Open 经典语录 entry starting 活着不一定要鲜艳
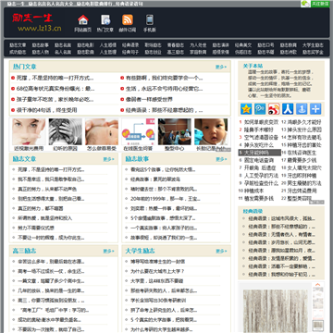The height and width of the screenshot is (333, 333). [281, 266]
